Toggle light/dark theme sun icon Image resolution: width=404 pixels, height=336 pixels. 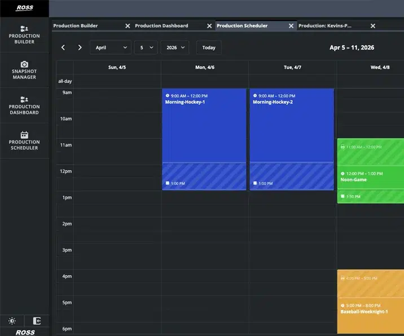coord(12,321)
